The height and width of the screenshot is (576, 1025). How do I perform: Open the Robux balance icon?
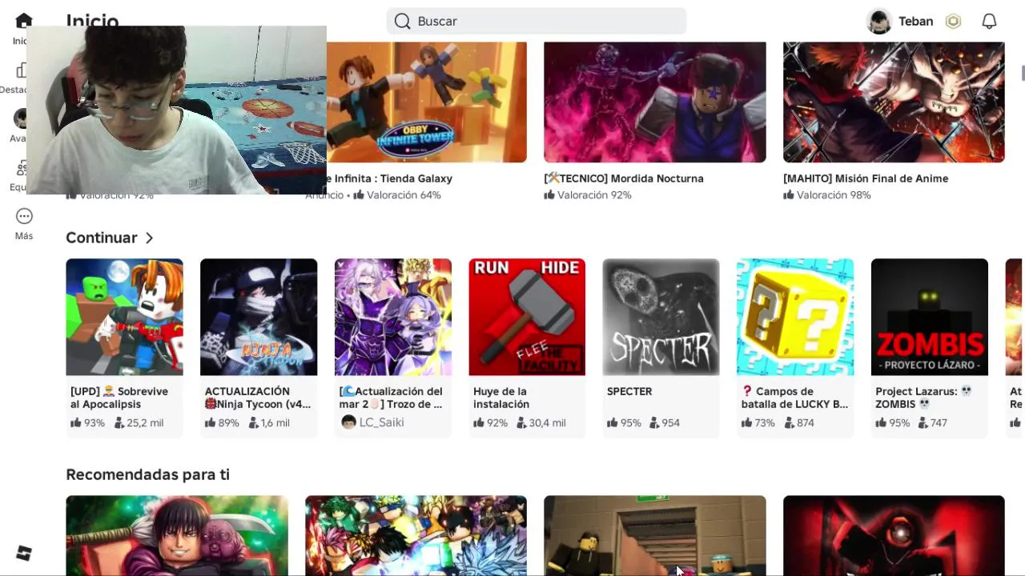tap(953, 22)
